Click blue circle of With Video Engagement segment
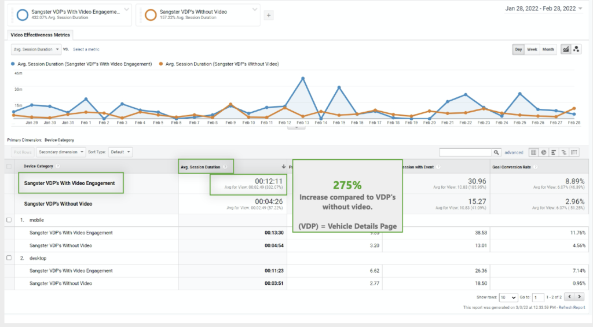 pos(23,14)
